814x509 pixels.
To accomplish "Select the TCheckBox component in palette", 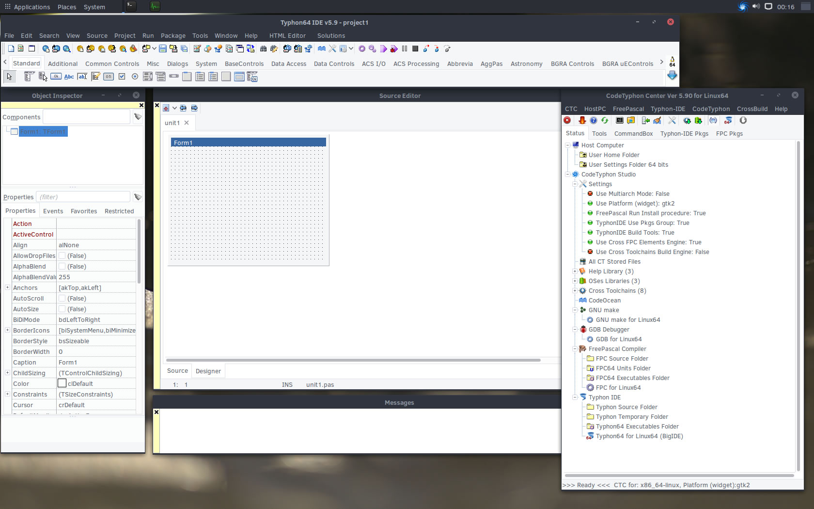I will coord(122,77).
